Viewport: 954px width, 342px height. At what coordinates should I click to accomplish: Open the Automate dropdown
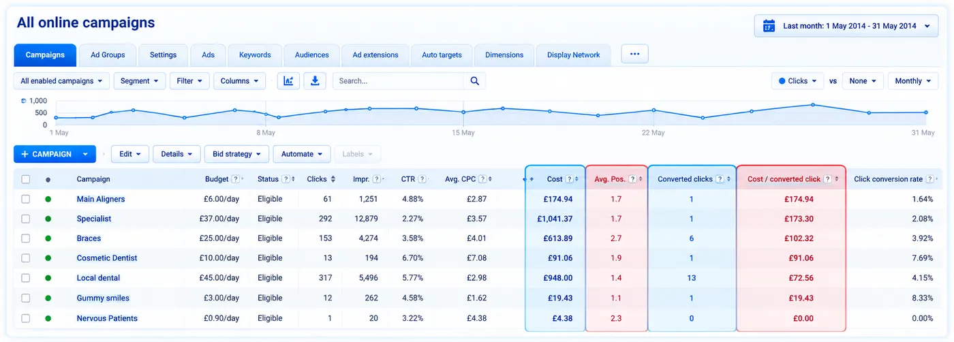pyautogui.click(x=302, y=154)
